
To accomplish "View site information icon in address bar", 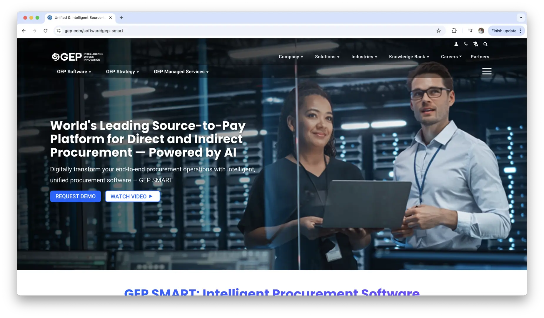I will (x=59, y=31).
